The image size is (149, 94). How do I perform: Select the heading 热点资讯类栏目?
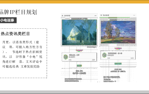pyautogui.click(x=15, y=34)
